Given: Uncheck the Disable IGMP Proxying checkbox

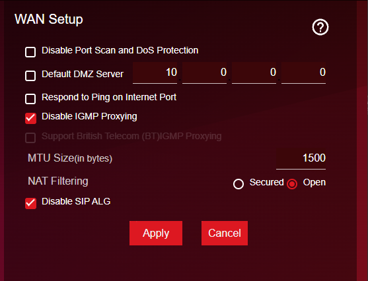Looking at the screenshot, I should pyautogui.click(x=31, y=118).
